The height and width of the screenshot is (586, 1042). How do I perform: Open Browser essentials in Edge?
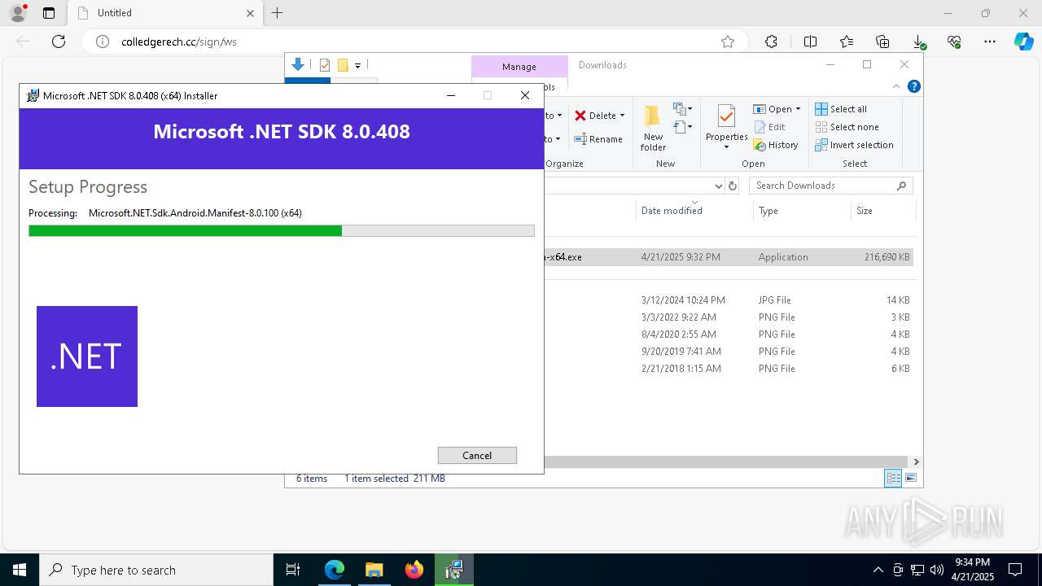point(954,42)
